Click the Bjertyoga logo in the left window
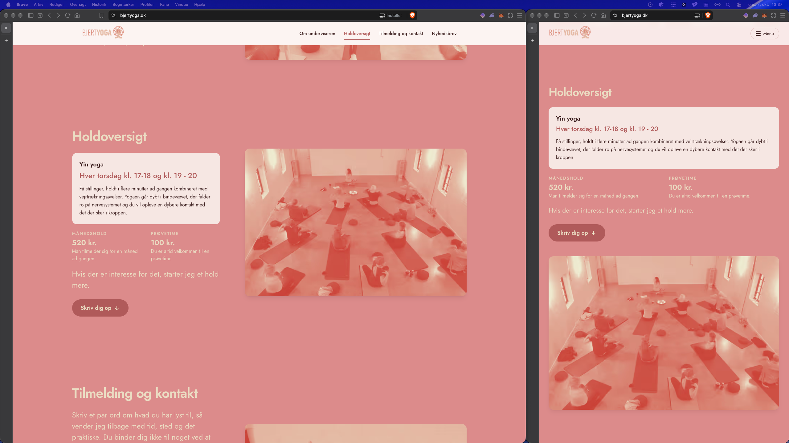Viewport: 789px width, 443px height. coord(103,32)
